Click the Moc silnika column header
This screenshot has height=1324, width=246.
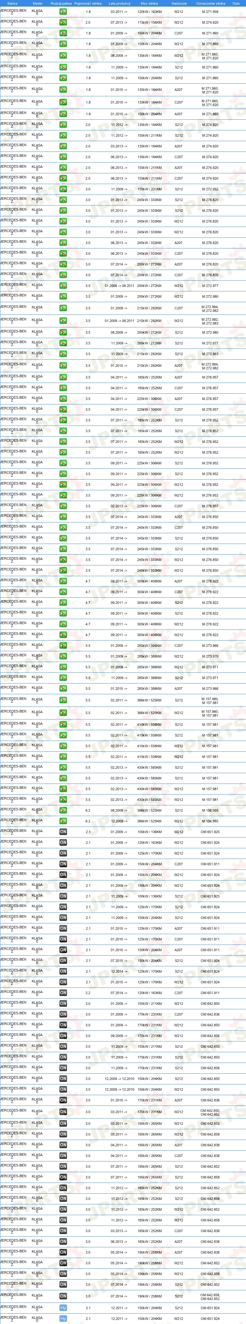149,3
